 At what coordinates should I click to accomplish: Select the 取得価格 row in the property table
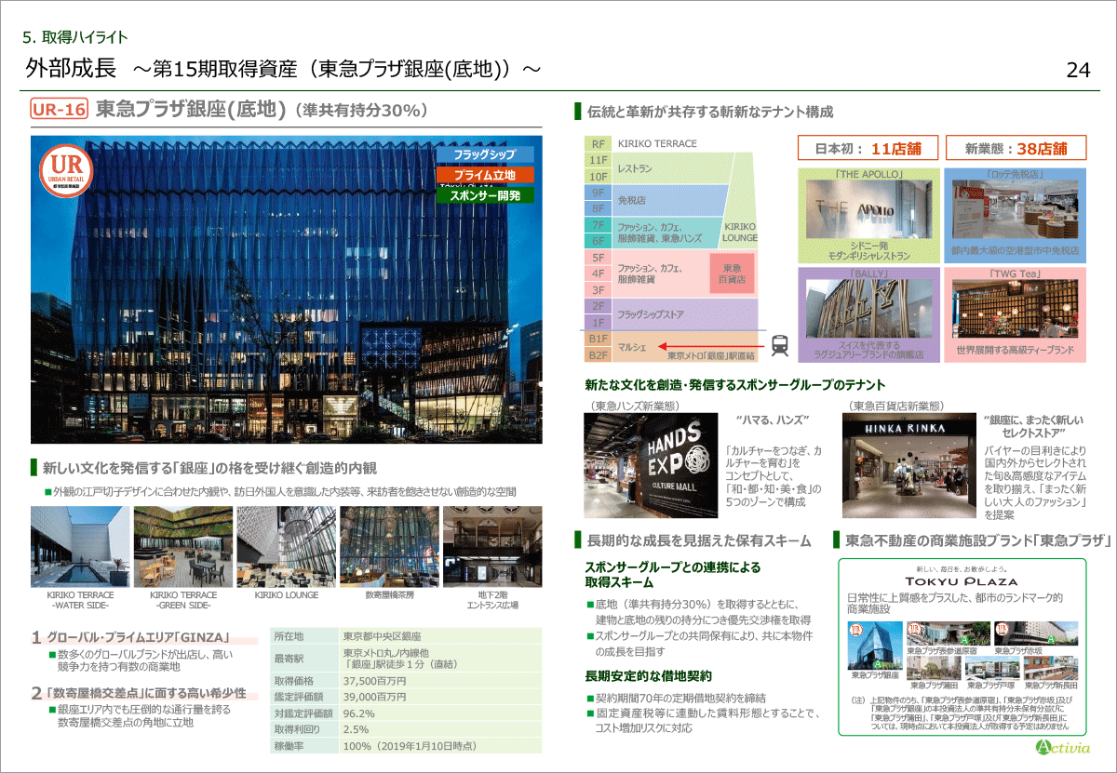point(404,681)
